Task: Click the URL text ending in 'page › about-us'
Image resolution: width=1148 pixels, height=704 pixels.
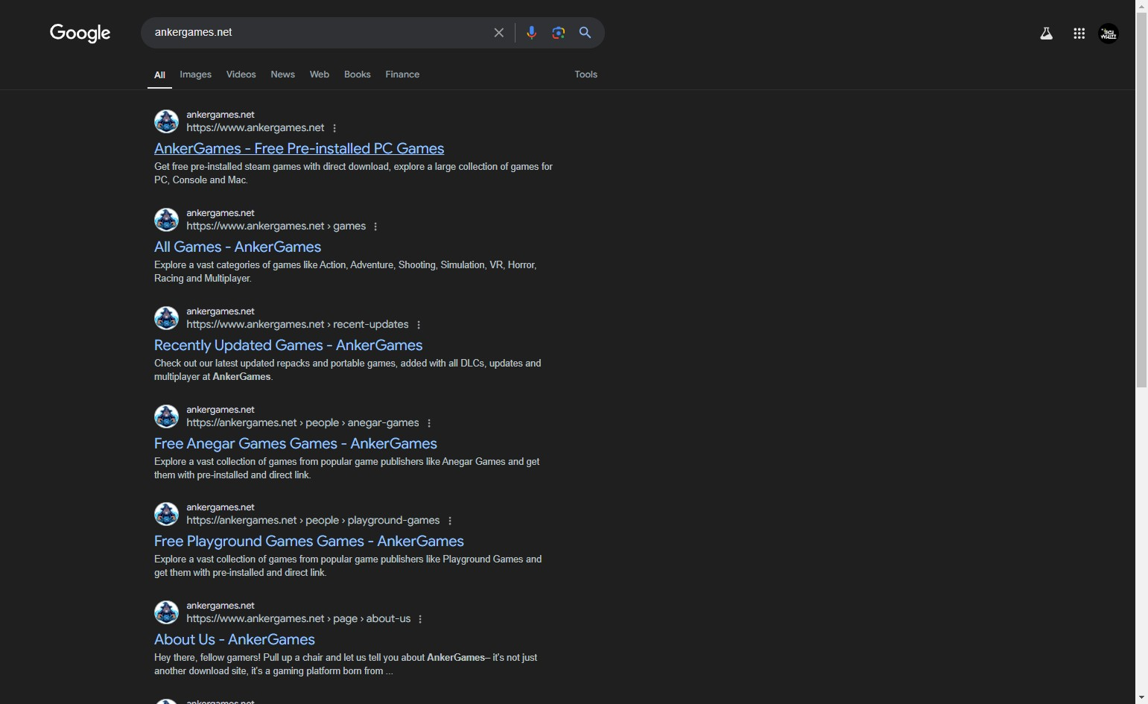Action: 298,619
